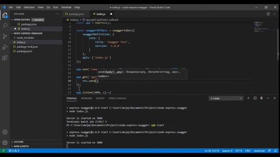Viewport: 280px width, 157px height.
Task: Click line number 20 in the gutter
Action: [x=69, y=81]
